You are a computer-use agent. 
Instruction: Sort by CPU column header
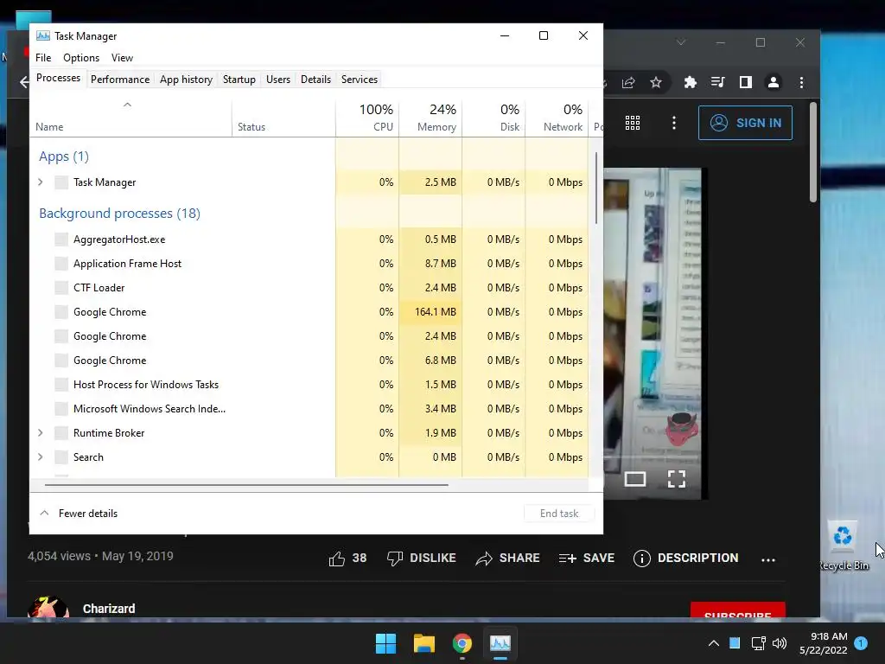367,118
